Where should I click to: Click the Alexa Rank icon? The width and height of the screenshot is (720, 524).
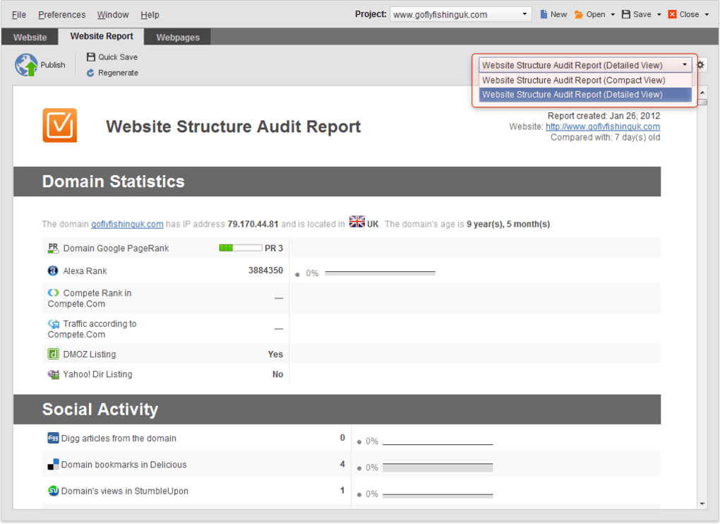click(54, 271)
